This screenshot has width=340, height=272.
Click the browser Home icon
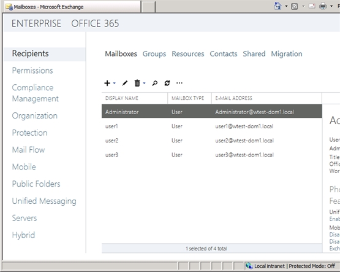tap(278, 6)
